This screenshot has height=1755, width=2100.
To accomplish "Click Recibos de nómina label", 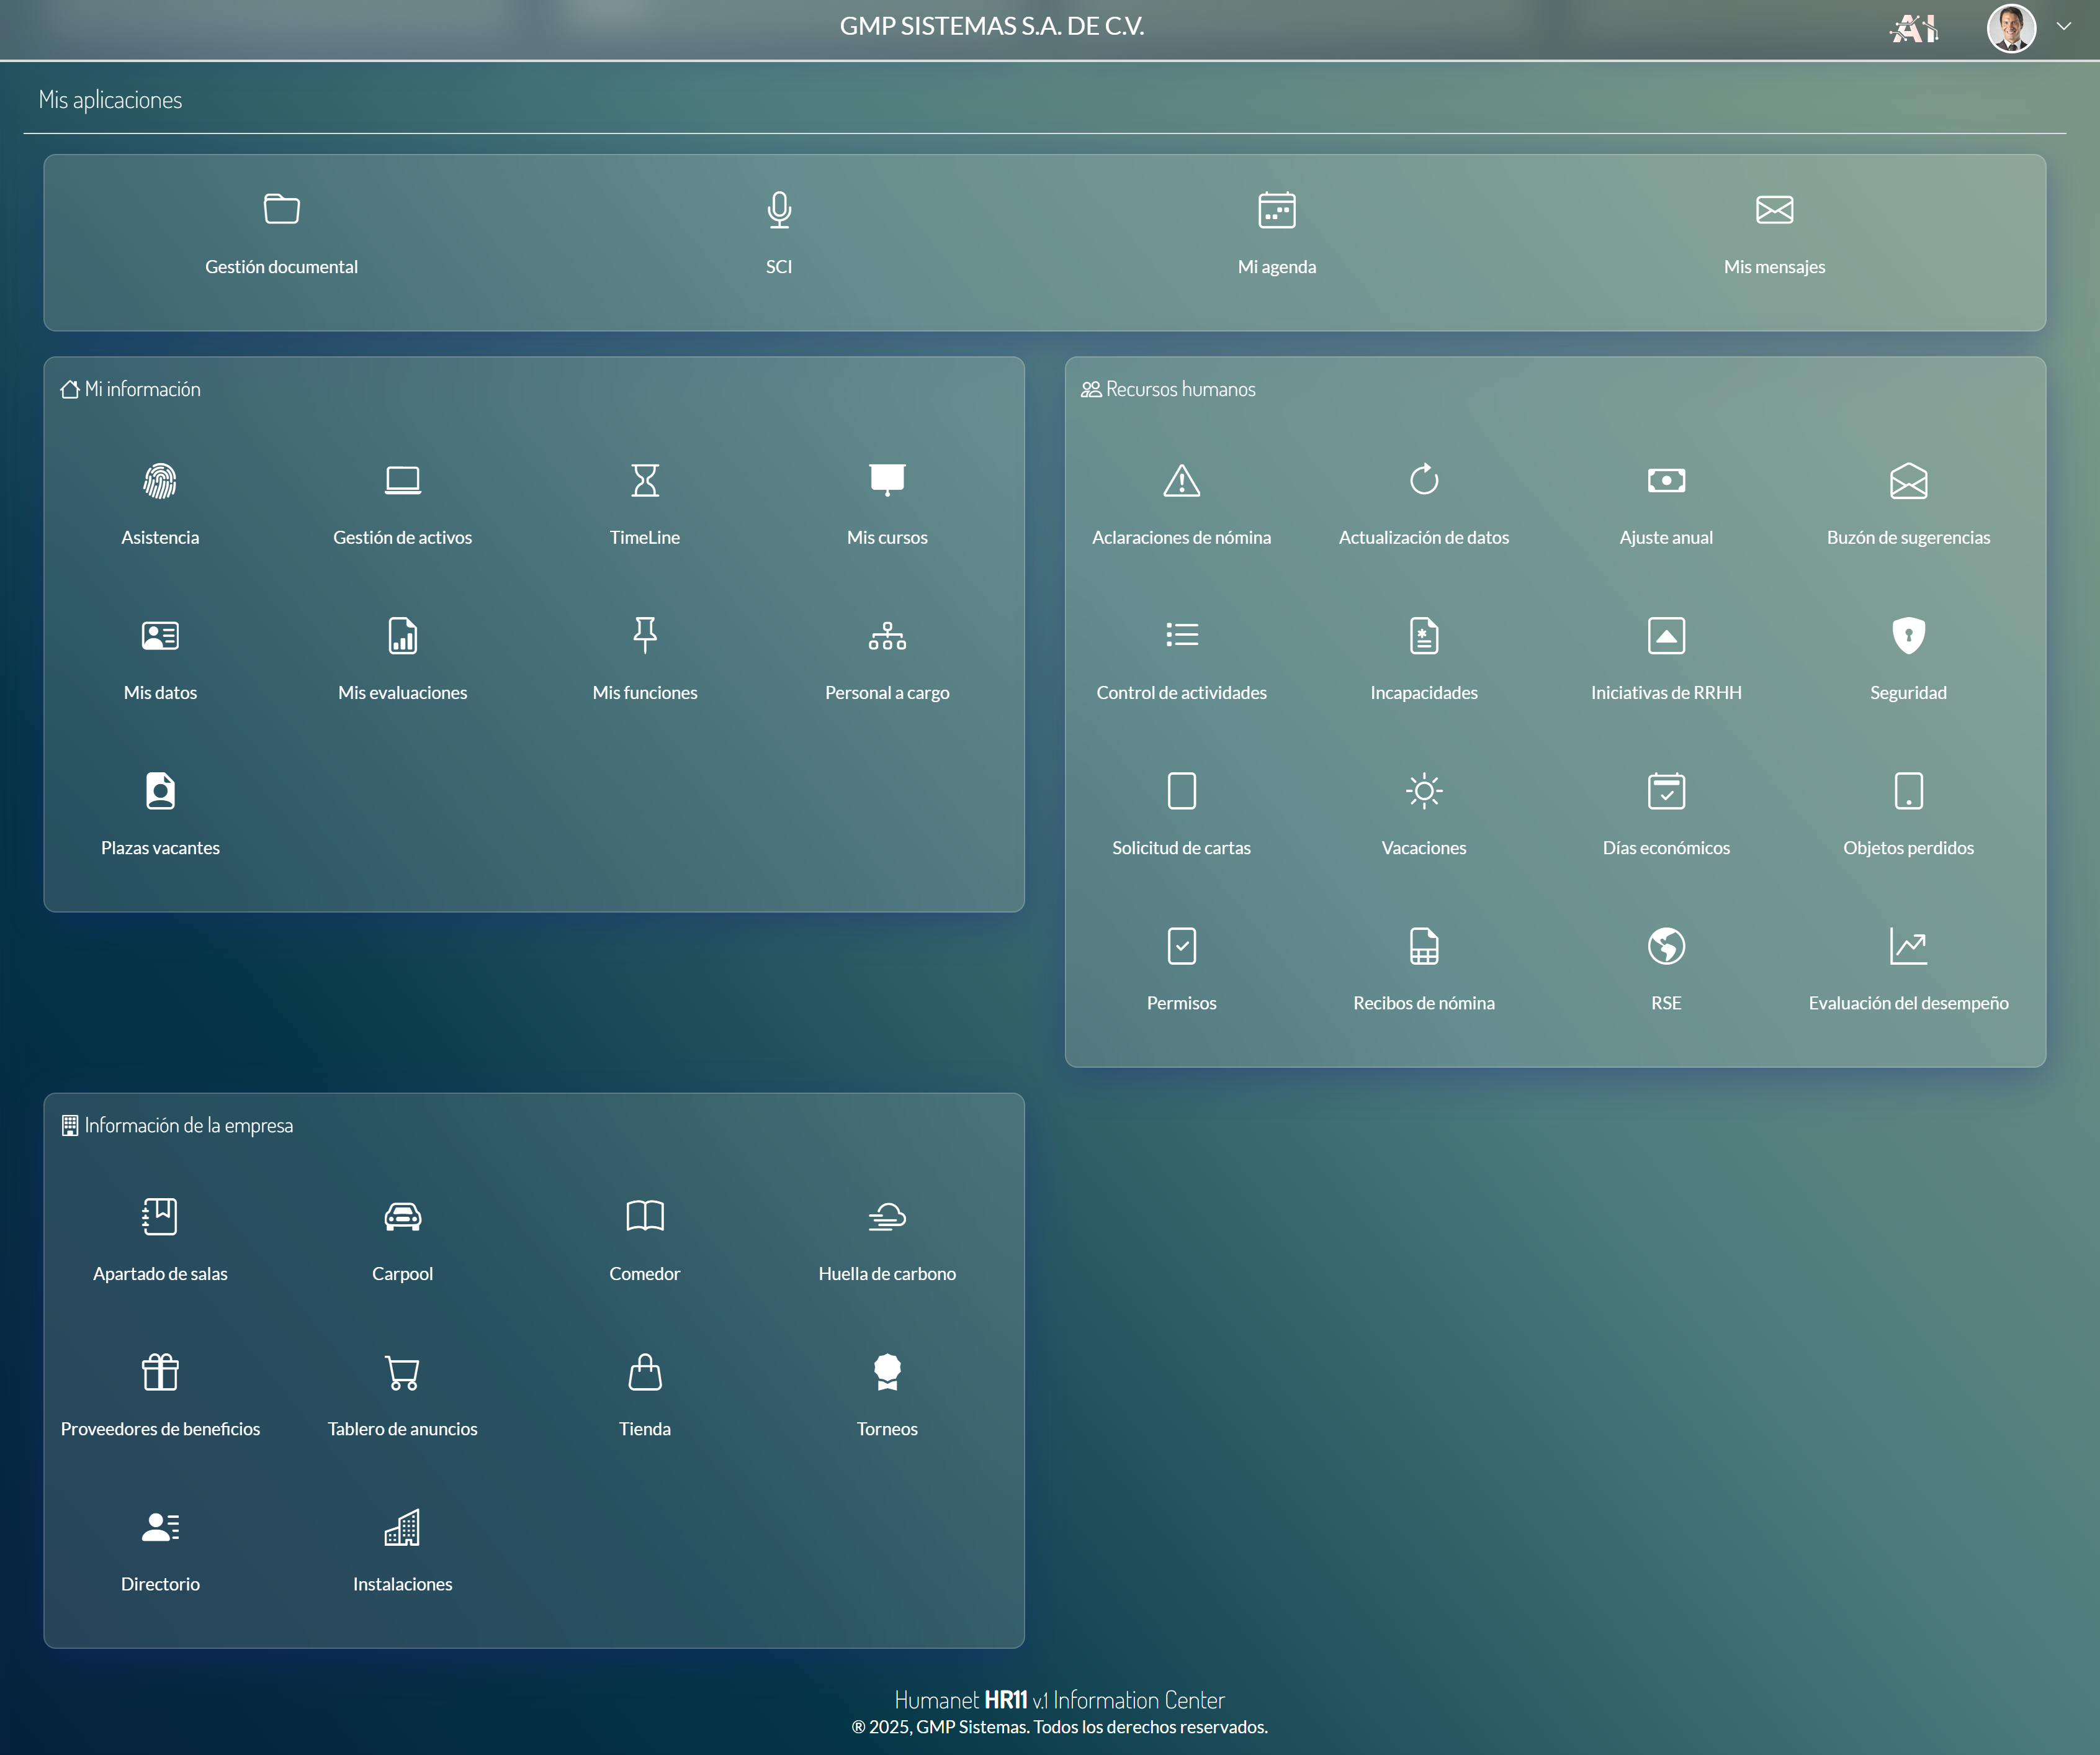I will (x=1424, y=1004).
